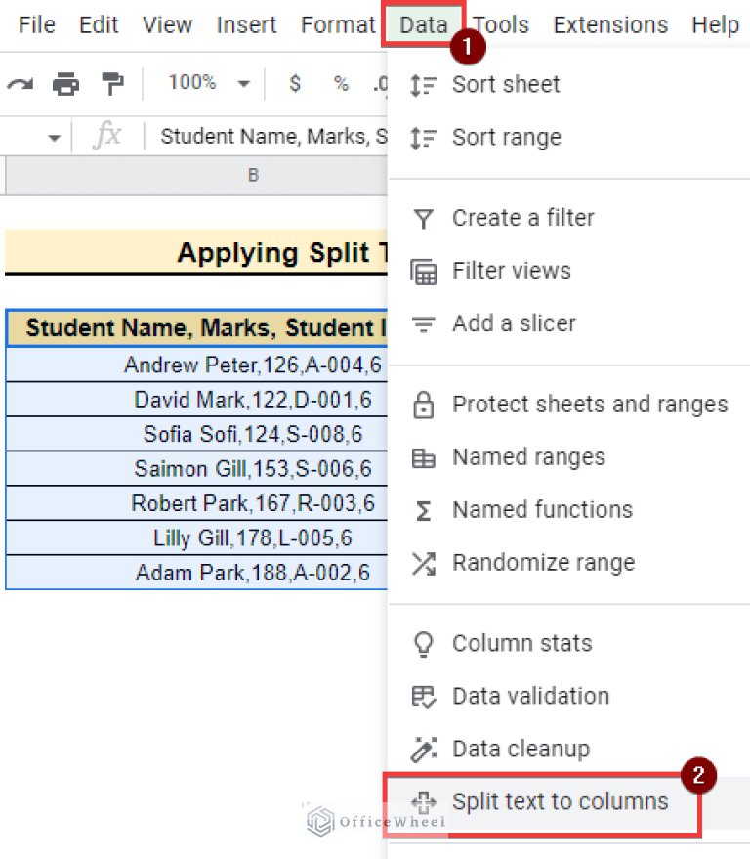The height and width of the screenshot is (859, 750).
Task: Apply percent format icon
Action: tap(341, 84)
